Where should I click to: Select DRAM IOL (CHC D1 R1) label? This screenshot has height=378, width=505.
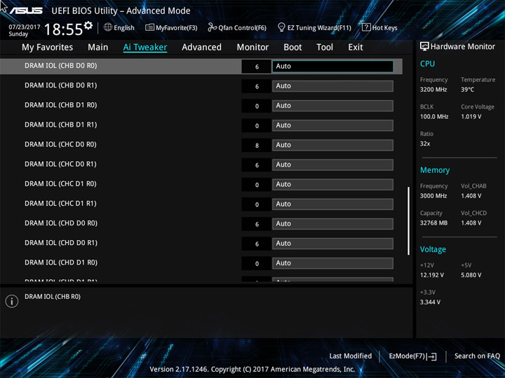coord(60,204)
